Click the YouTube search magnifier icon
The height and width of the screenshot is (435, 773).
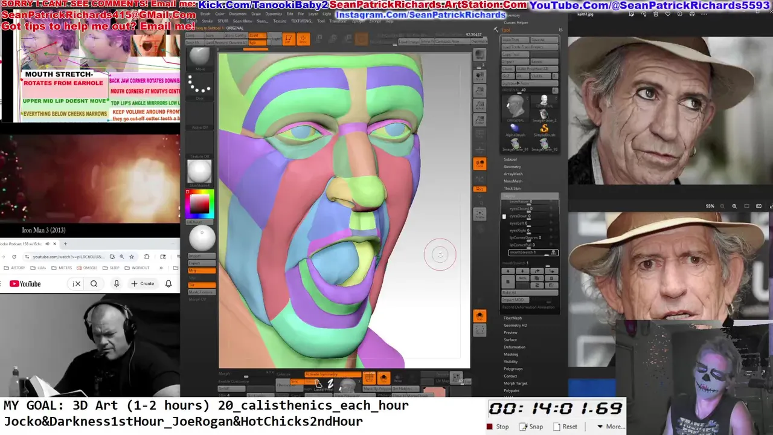[94, 284]
